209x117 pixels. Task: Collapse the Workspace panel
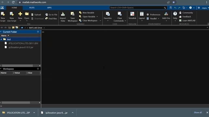pyautogui.click(x=1, y=69)
